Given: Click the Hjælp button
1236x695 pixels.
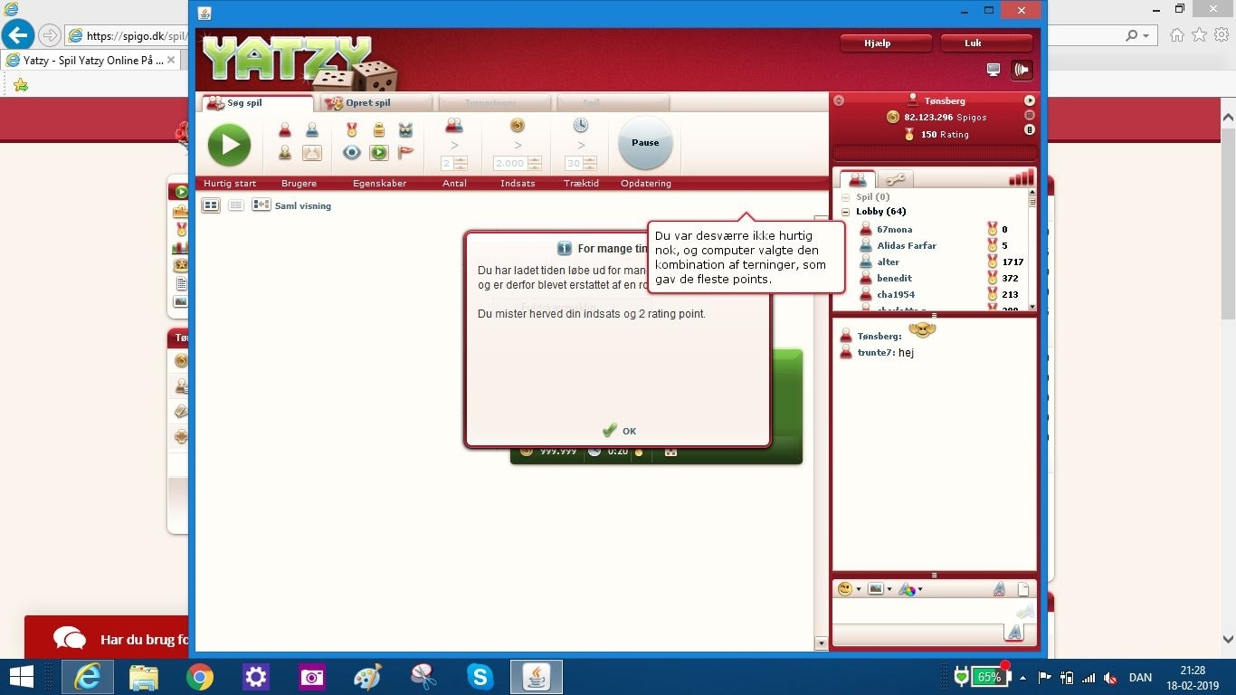Looking at the screenshot, I should click(x=885, y=43).
